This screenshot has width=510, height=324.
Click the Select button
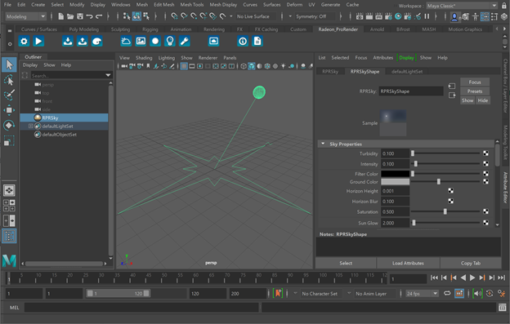(x=346, y=263)
